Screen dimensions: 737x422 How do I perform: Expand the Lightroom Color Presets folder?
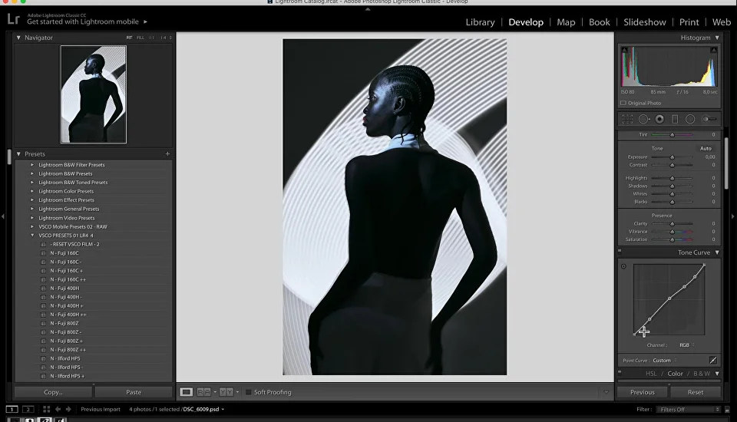[x=32, y=191]
